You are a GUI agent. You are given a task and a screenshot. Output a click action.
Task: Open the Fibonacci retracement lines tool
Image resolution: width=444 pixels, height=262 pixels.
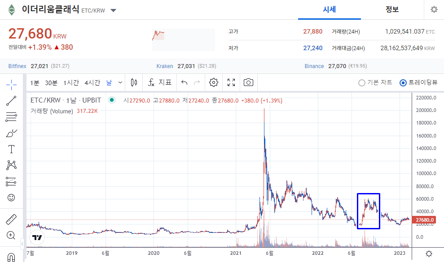tap(11, 117)
